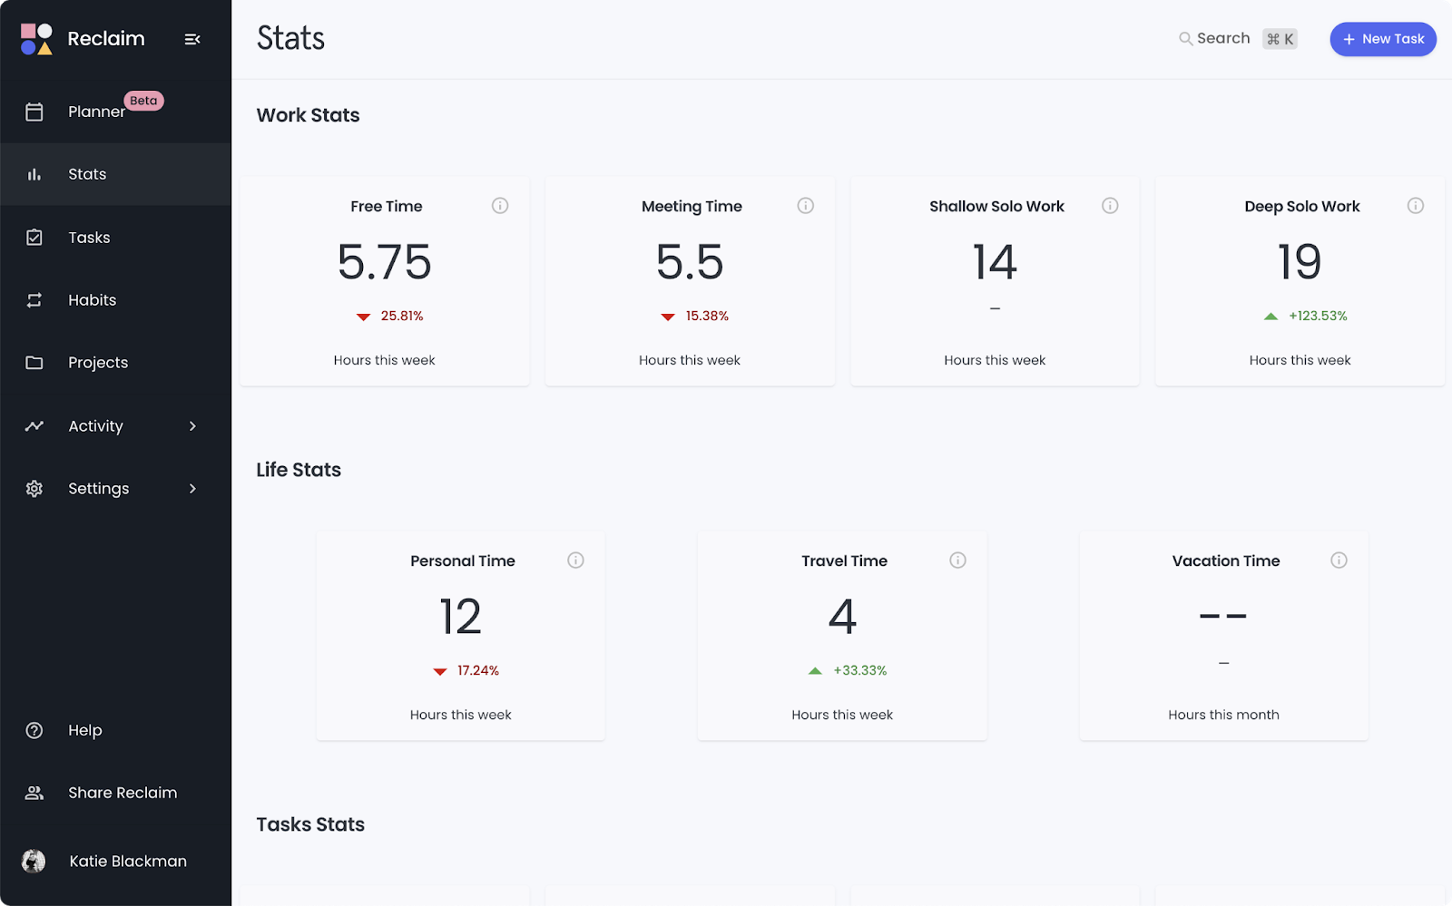Expand the Settings submenu chevron
Viewport: 1452px width, 906px height.
point(192,489)
